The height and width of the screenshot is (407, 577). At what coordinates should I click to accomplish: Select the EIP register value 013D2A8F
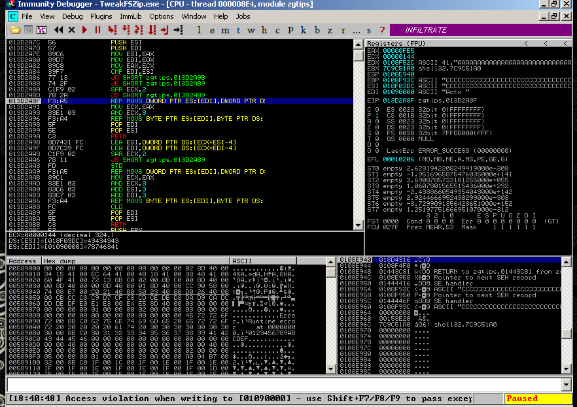398,101
